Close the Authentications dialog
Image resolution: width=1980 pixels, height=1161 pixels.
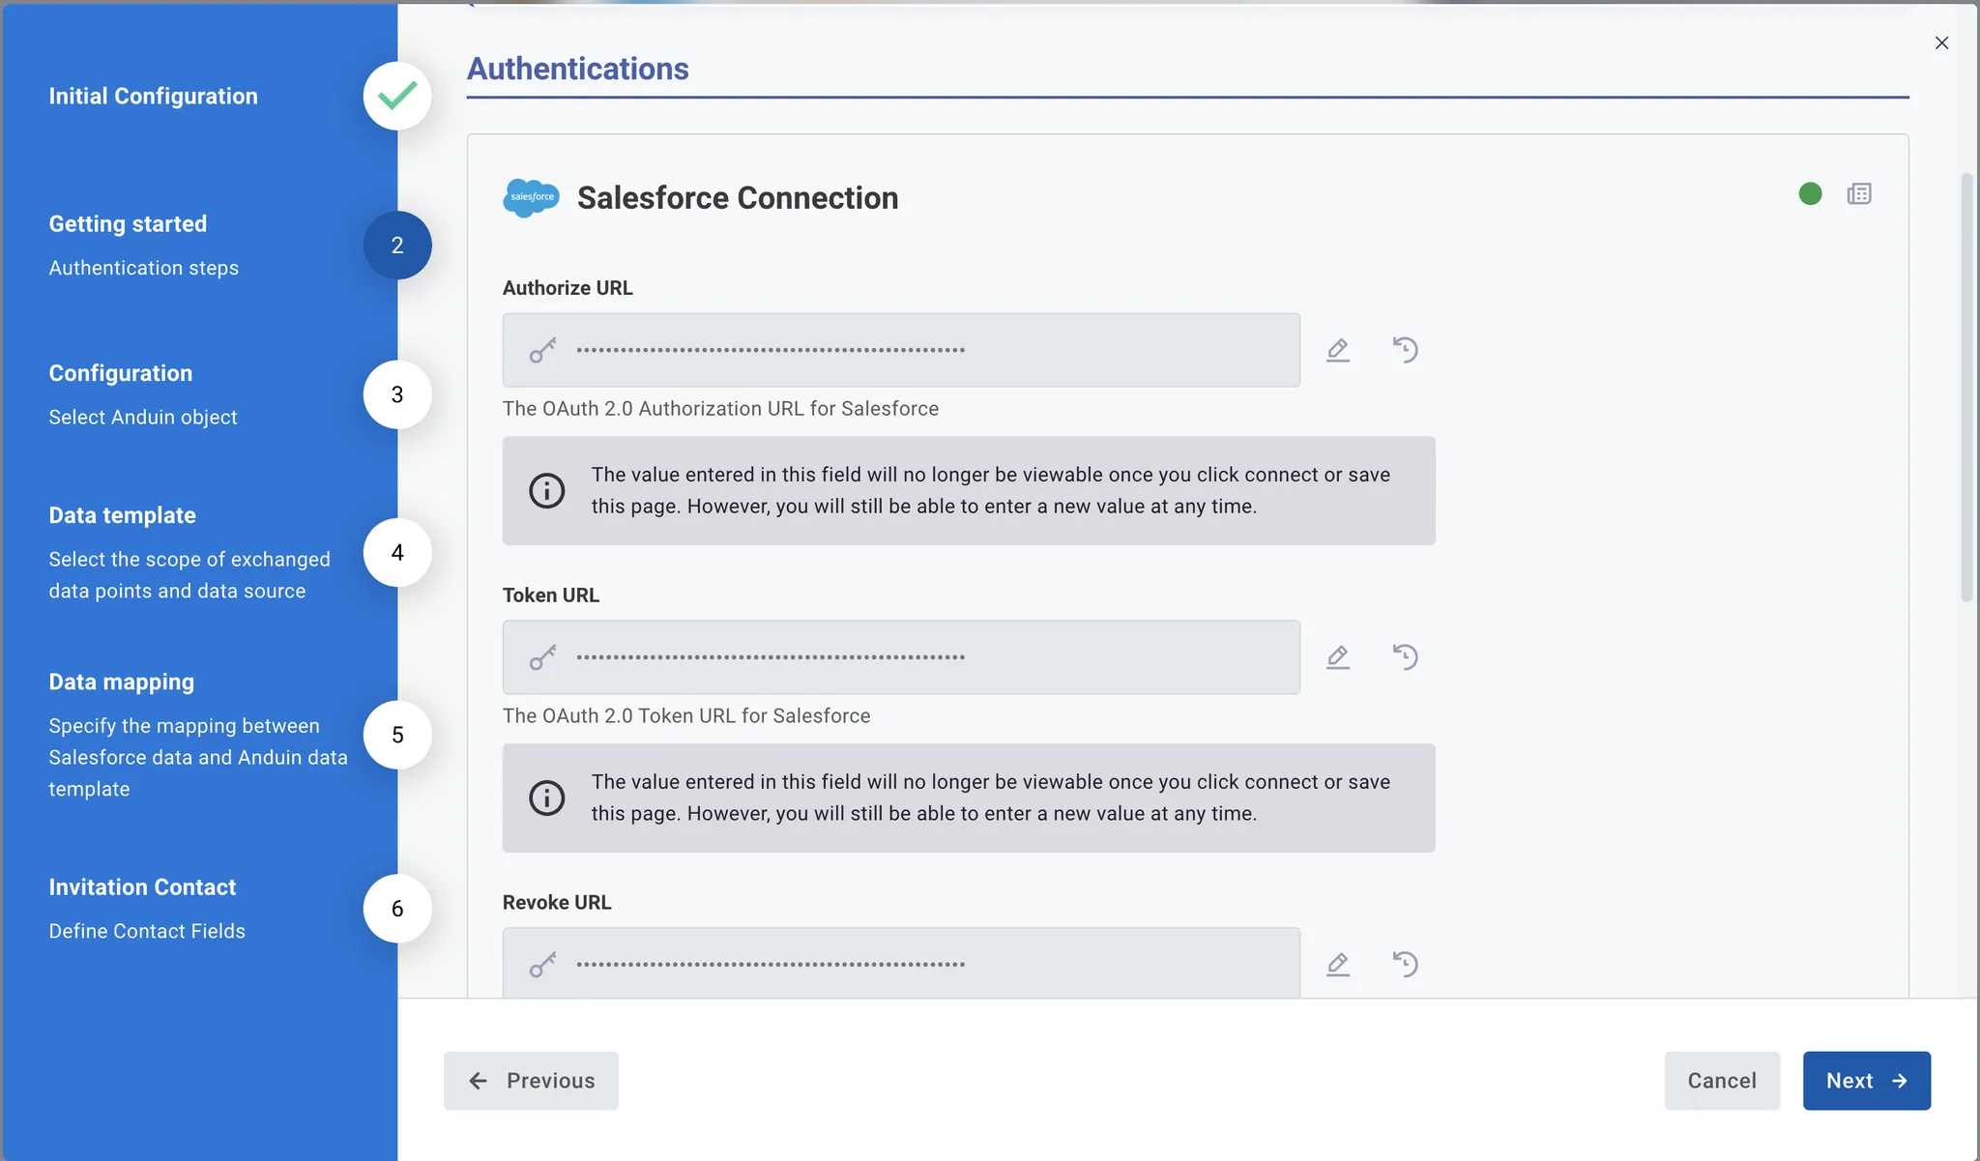click(x=1941, y=44)
